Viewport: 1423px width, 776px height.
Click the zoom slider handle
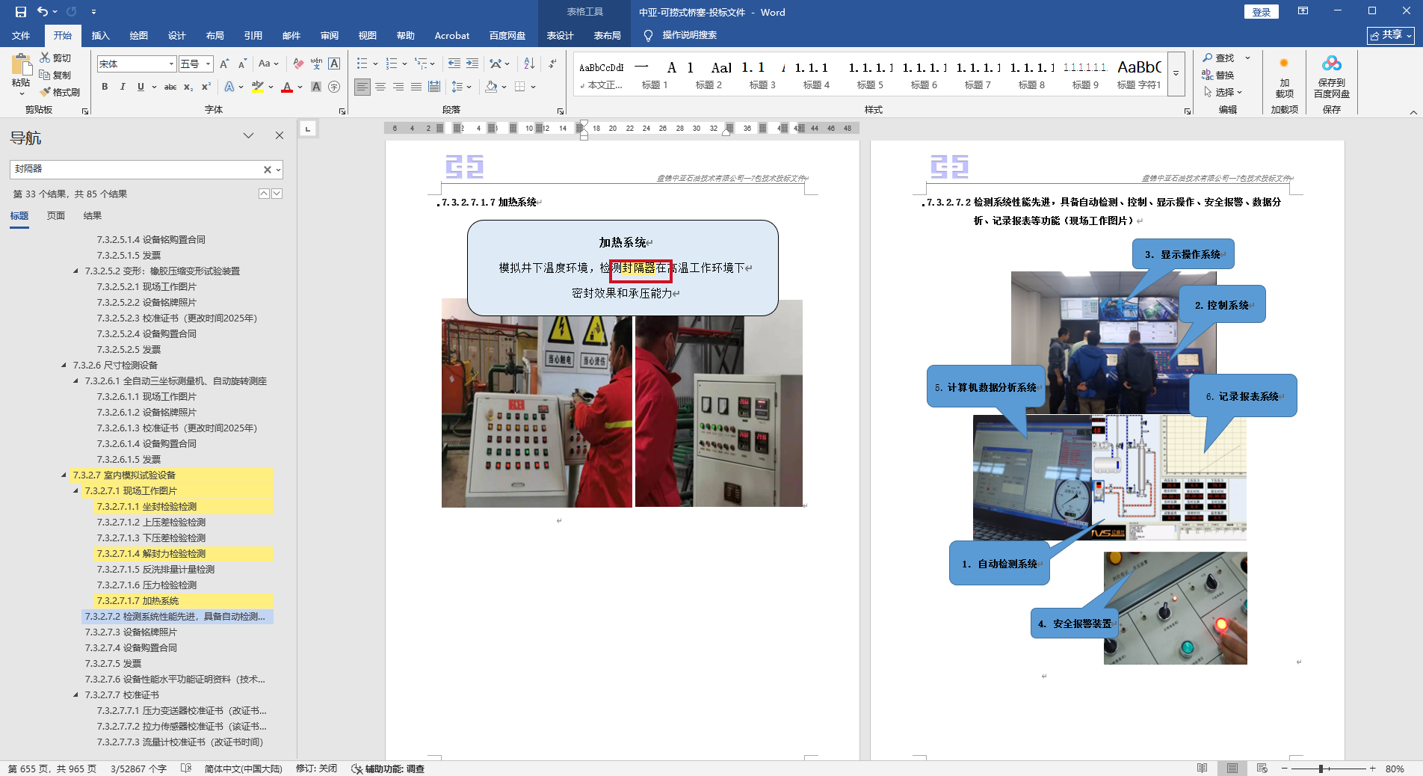click(x=1321, y=769)
